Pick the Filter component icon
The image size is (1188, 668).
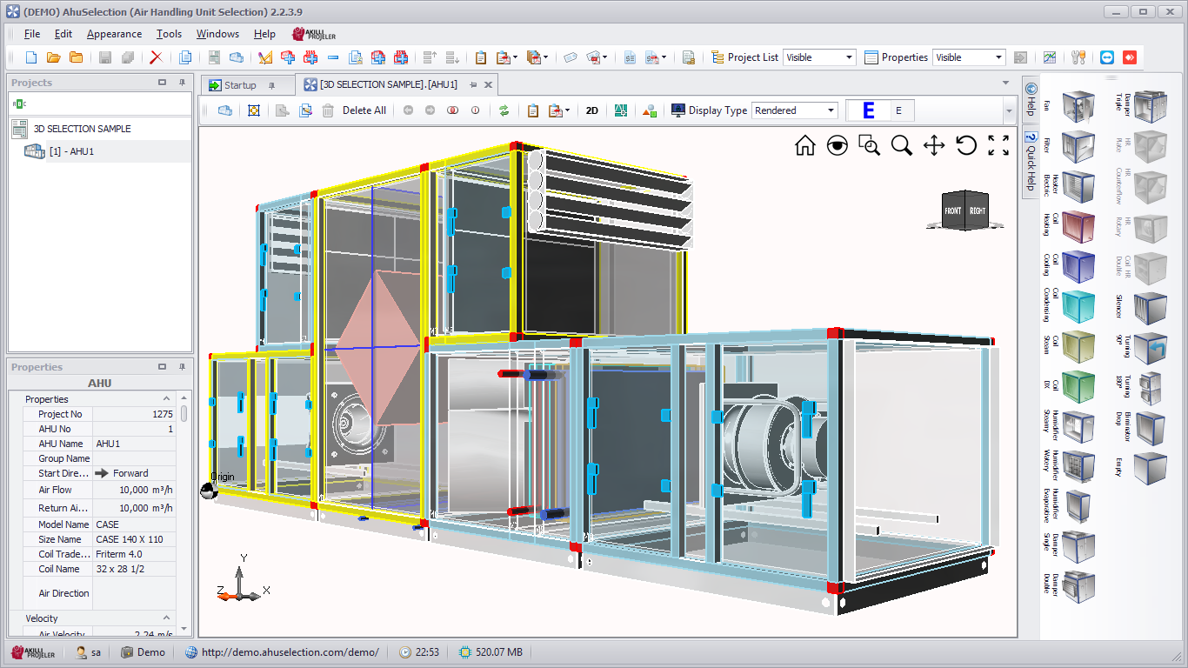1078,146
